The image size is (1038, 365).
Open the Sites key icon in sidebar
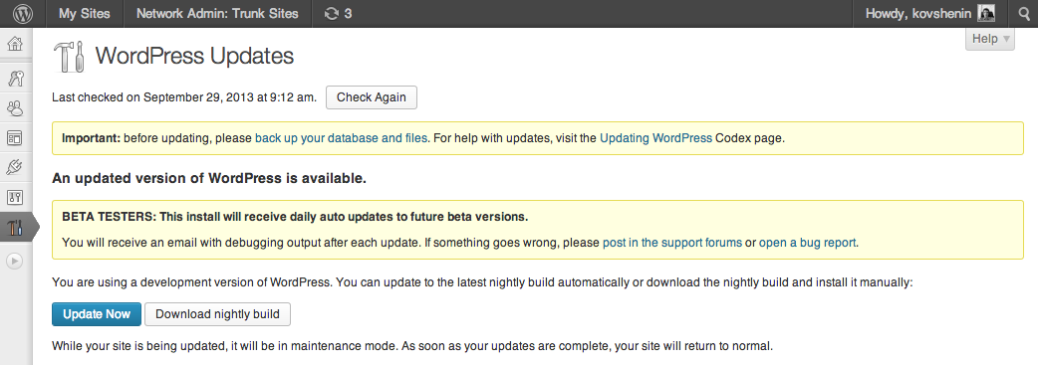15,78
